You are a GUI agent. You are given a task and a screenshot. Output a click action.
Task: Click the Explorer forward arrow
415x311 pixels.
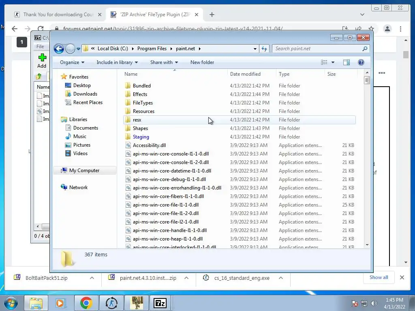coord(70,49)
